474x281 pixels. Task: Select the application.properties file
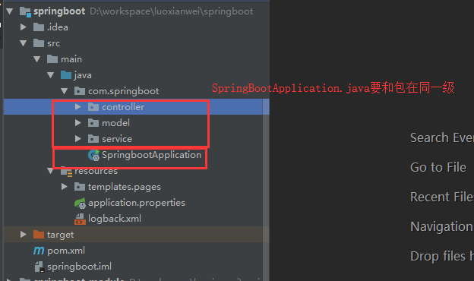[137, 203]
